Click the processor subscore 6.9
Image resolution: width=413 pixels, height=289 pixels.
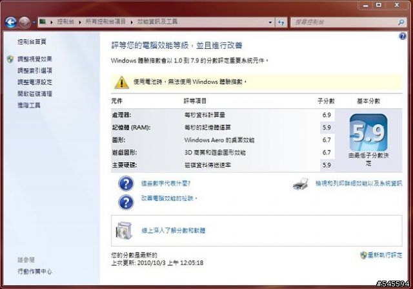pos(327,115)
